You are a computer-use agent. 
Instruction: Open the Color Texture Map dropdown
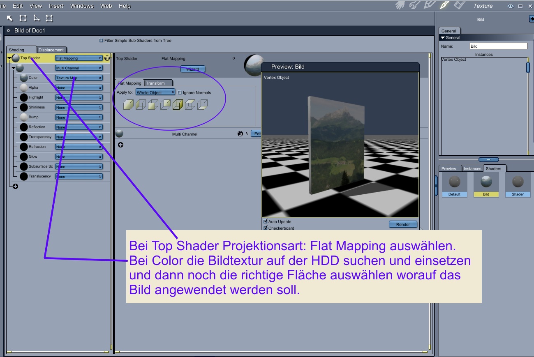79,78
